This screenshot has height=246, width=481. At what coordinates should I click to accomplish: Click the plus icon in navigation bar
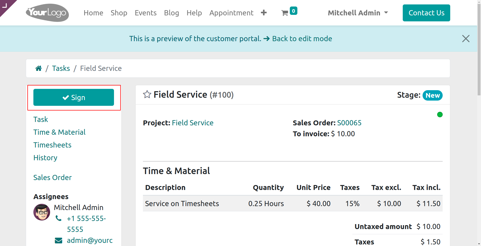coord(264,13)
